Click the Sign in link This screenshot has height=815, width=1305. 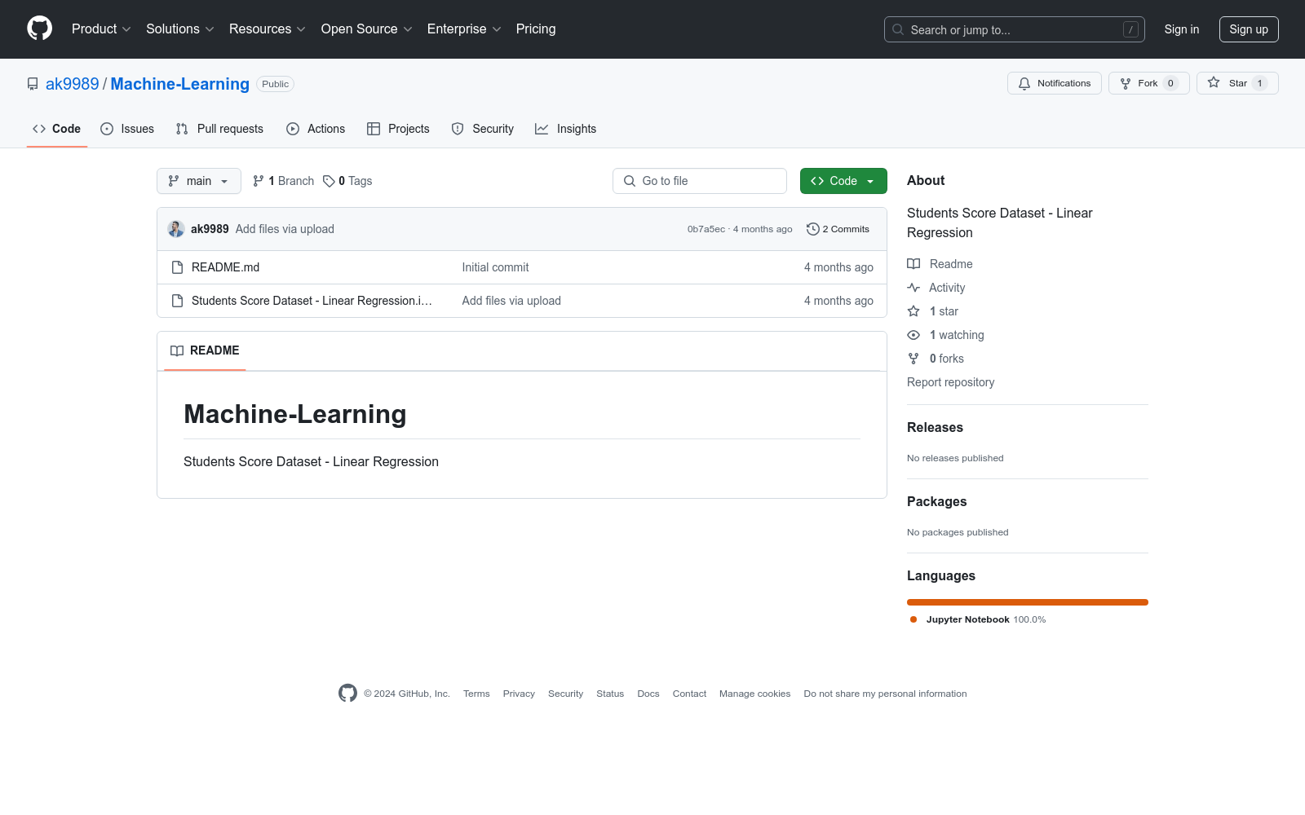[1182, 29]
